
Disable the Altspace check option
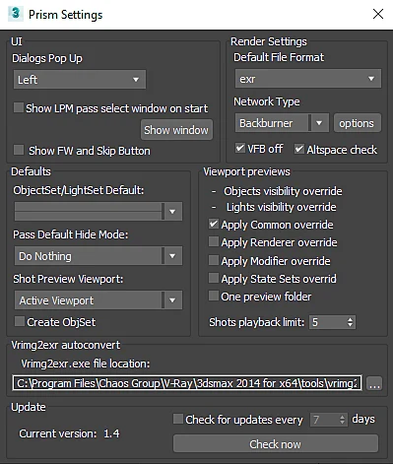(x=298, y=149)
